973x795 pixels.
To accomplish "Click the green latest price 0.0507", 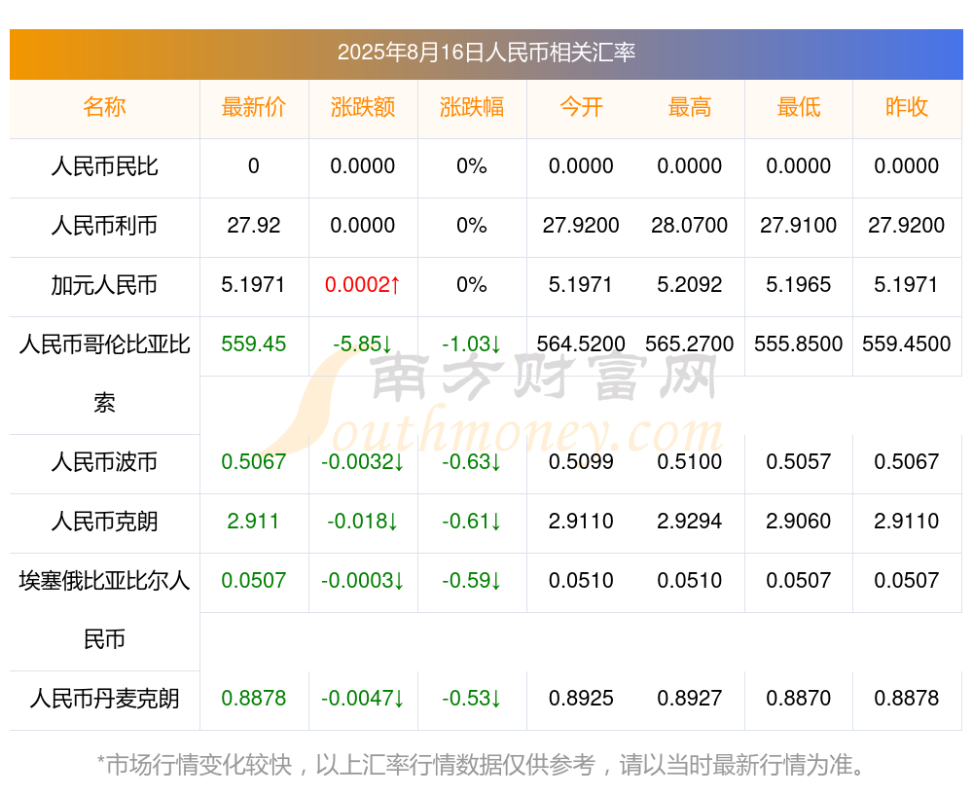I will tap(253, 580).
